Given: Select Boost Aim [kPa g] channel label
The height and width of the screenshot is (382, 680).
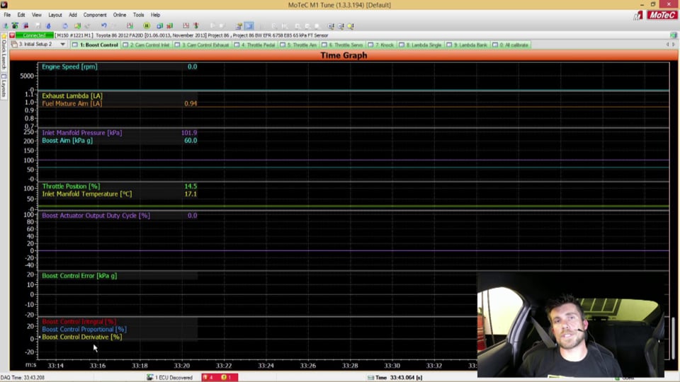Looking at the screenshot, I should 67,140.
